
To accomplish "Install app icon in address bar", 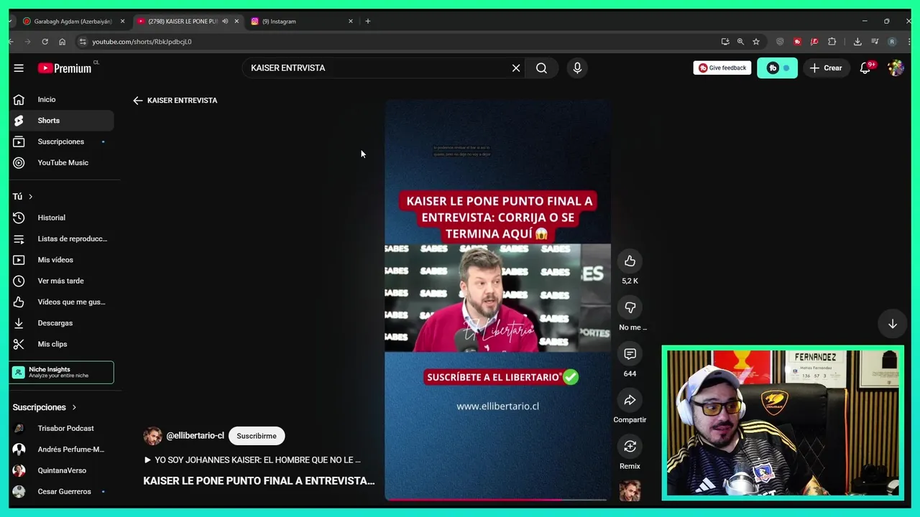I will (x=724, y=42).
